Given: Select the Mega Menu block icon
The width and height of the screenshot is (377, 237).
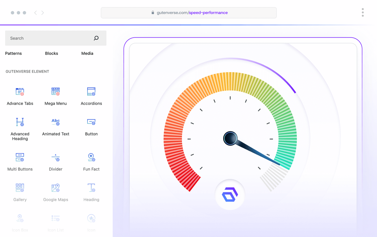Looking at the screenshot, I should [56, 92].
